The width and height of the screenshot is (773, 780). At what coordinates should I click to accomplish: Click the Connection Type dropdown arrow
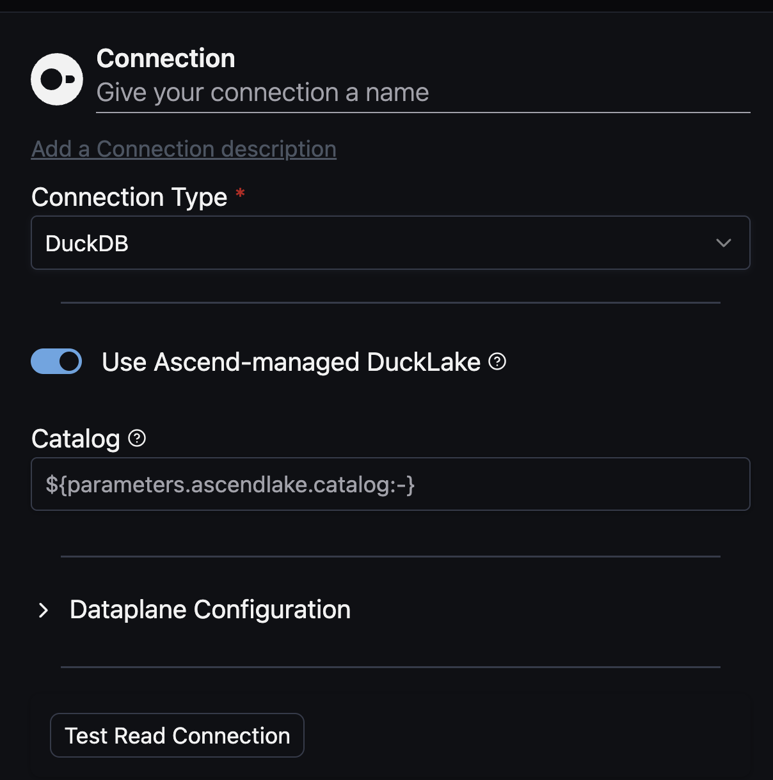pyautogui.click(x=723, y=243)
